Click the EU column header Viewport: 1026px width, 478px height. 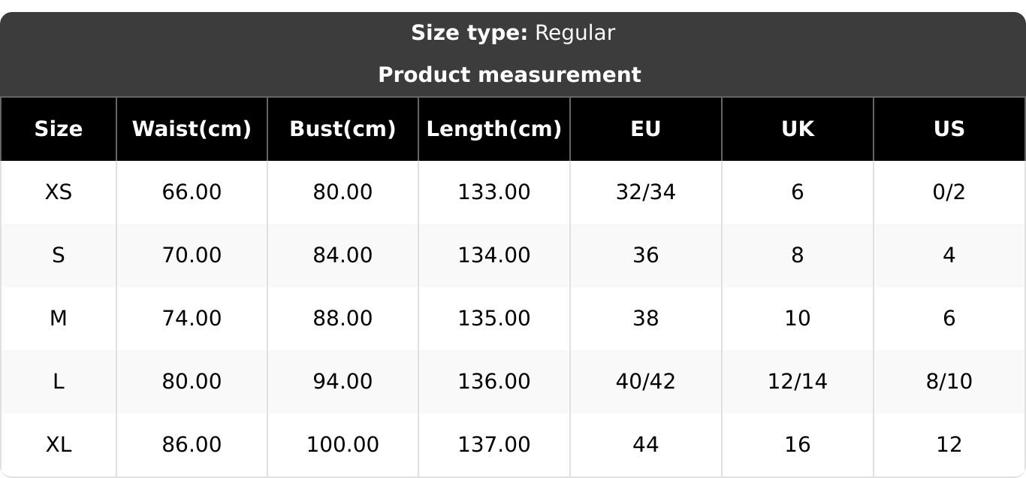645,129
